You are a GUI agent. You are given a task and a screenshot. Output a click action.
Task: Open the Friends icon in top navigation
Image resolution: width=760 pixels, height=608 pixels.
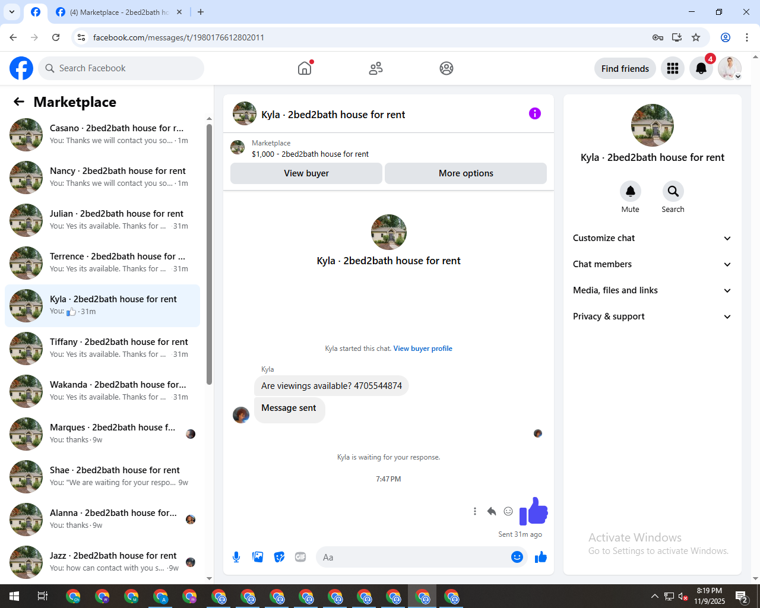(376, 68)
